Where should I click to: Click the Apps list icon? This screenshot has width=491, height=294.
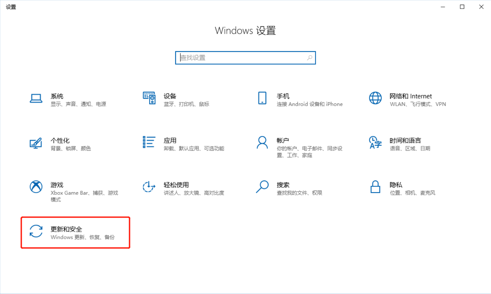(x=149, y=142)
